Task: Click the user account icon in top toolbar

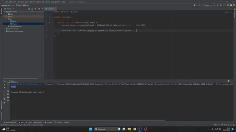Action: tap(194, 5)
